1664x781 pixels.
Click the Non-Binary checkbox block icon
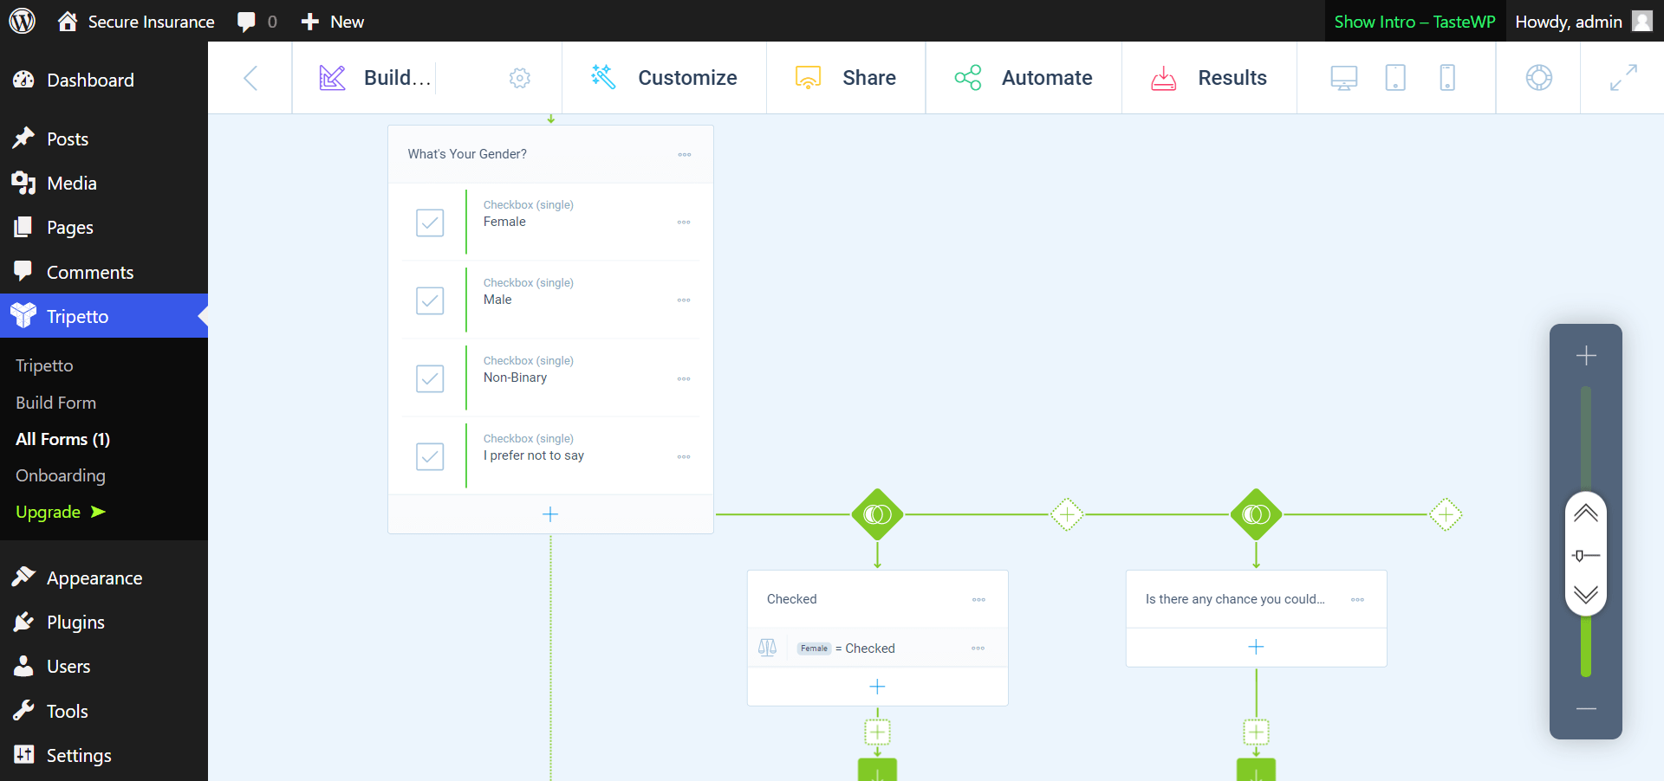tap(430, 378)
